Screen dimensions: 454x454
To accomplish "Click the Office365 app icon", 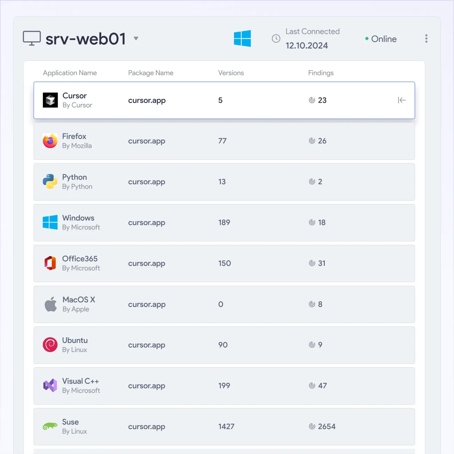I will click(x=50, y=263).
